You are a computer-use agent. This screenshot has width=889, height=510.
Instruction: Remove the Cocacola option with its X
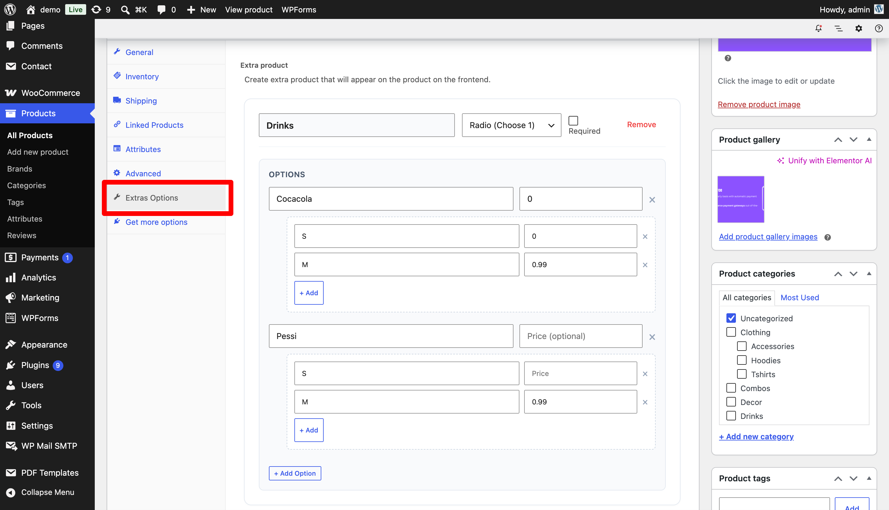652,200
